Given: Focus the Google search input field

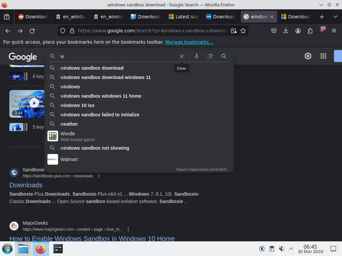Looking at the screenshot, I should click(118, 56).
